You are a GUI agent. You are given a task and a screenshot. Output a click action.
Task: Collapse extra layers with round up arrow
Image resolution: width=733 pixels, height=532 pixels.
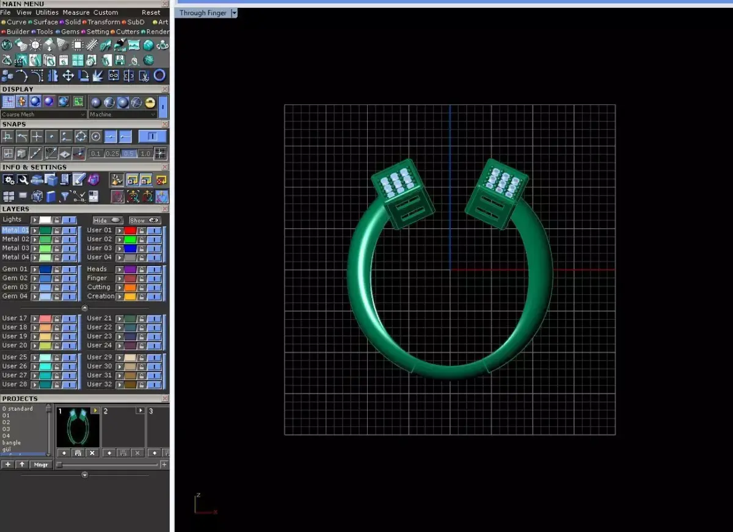[84, 307]
